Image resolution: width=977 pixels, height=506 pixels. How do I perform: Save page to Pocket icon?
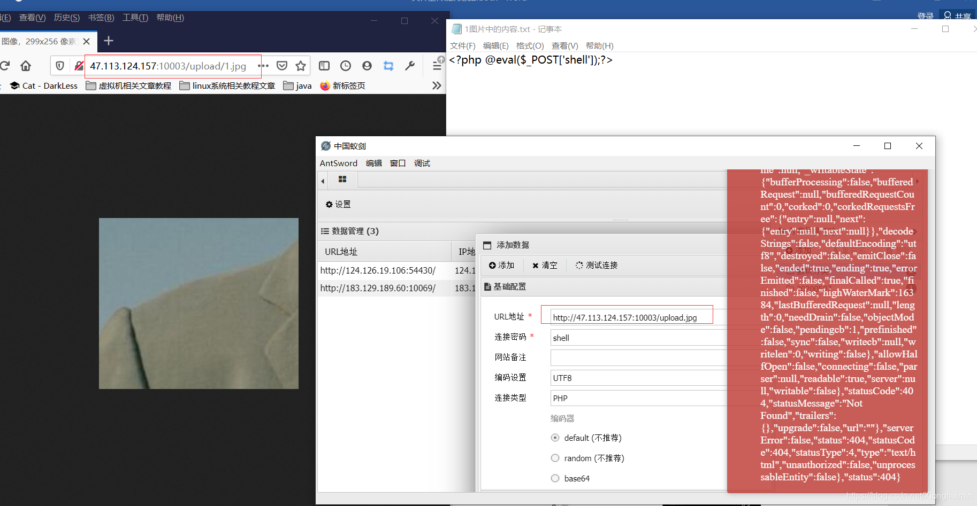point(282,66)
